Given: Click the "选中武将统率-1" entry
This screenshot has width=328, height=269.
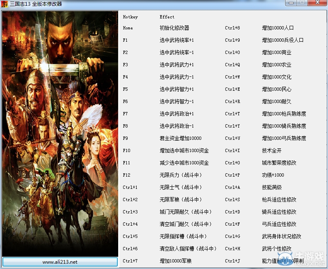Looking at the screenshot, I should pos(177,52).
